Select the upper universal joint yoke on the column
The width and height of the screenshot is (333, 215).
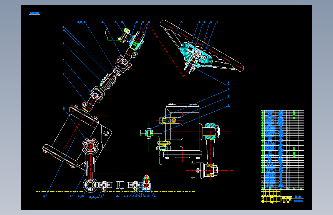click(x=123, y=64)
